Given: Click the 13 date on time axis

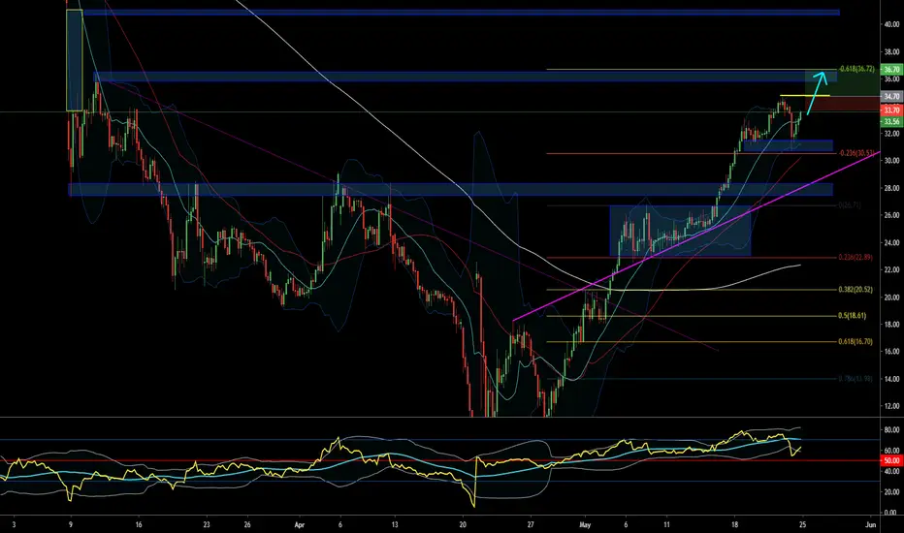Looking at the screenshot, I should 395,525.
